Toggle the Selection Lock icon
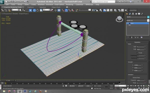Viewport: 150px width, 93px height. click(x=63, y=86)
